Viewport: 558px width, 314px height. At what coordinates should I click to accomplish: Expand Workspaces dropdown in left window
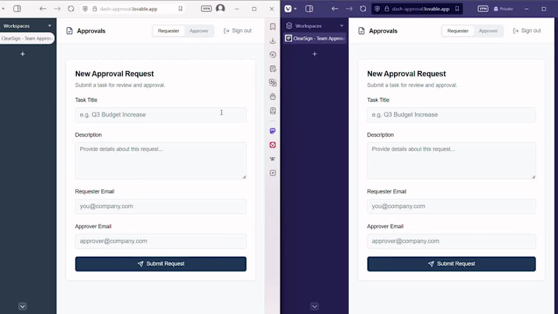[x=50, y=26]
